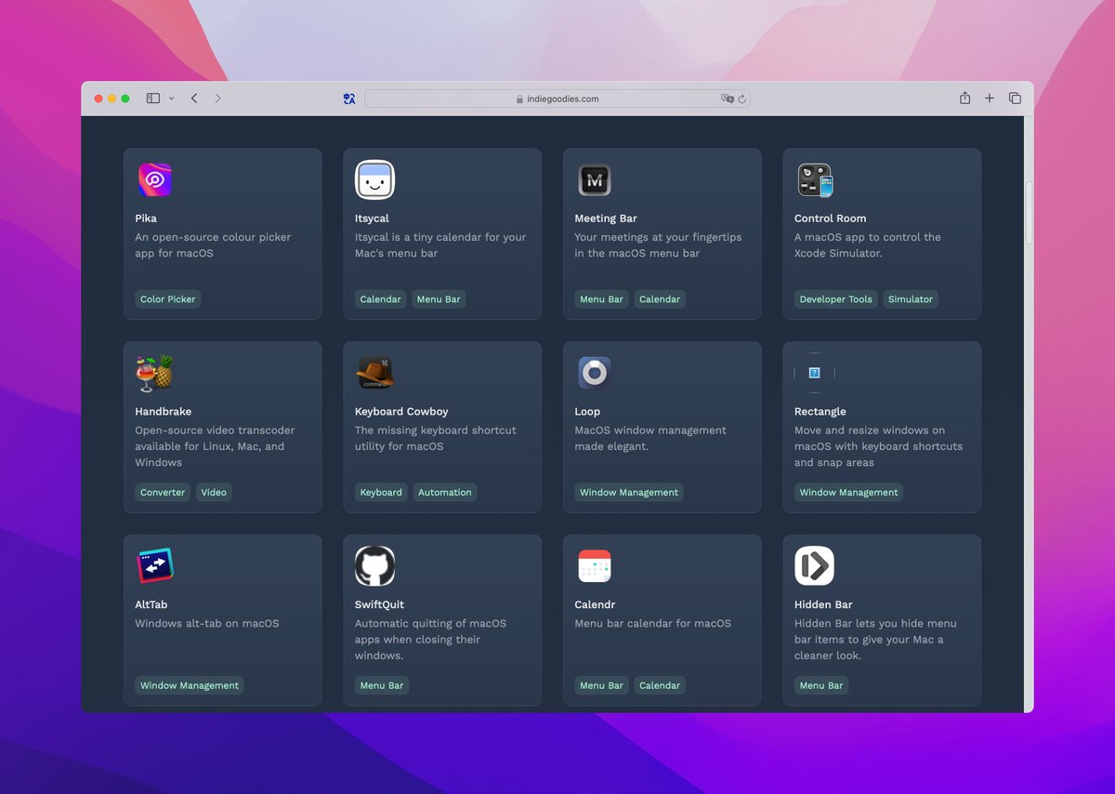Click text "Menu bar calendar for macOS"
Screen dimensions: 1115x794
(x=652, y=624)
